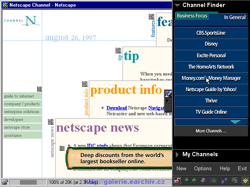Viewport: 250px width, 187px height.
Task: Click the send webtop to back/front icon
Action: pyautogui.click(x=224, y=180)
